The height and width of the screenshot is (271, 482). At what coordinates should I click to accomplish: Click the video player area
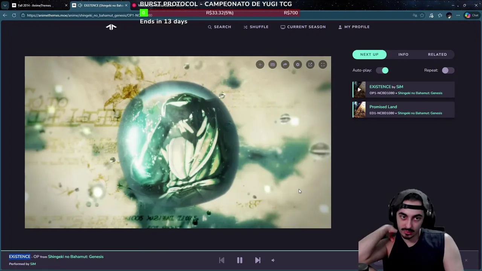(178, 142)
